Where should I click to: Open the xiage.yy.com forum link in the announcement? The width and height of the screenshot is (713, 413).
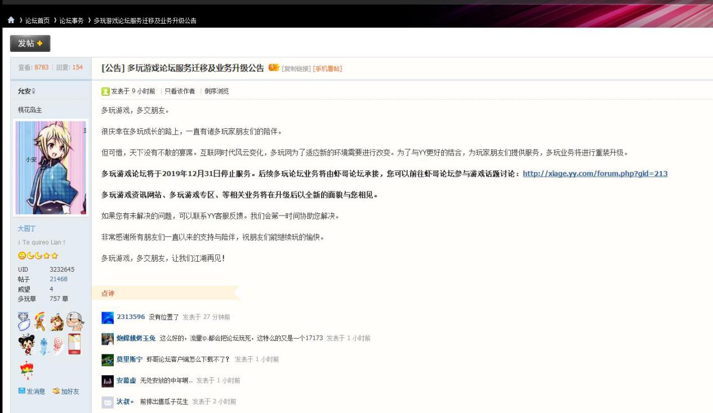(596, 173)
